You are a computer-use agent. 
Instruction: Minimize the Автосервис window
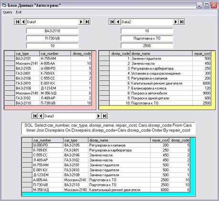(199, 5)
